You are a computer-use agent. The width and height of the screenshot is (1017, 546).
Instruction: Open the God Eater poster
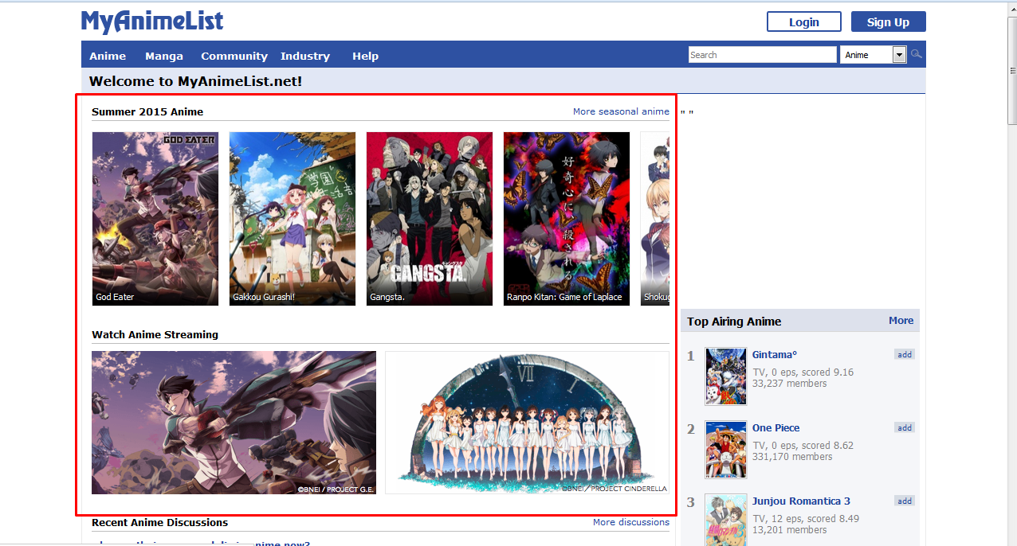pos(155,218)
